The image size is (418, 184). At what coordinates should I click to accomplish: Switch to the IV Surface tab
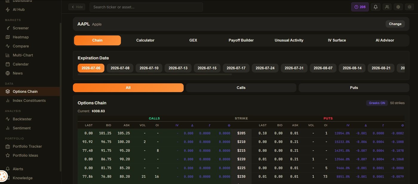(x=337, y=40)
